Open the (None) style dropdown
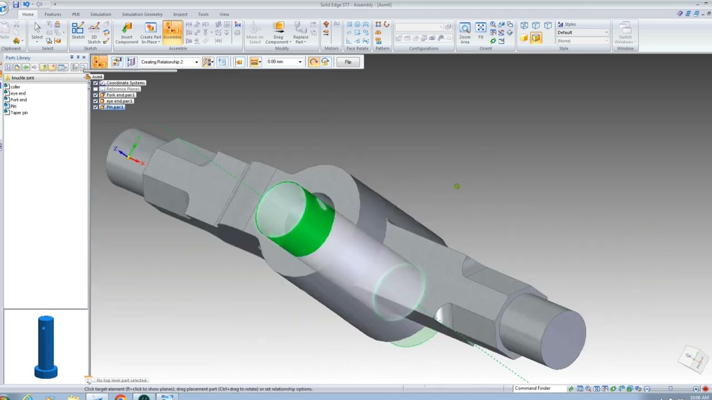This screenshot has width=712, height=400. [x=606, y=41]
